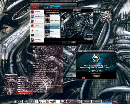Select the Colors palette icon item
The width and height of the screenshot is (130, 104).
coord(32,26)
